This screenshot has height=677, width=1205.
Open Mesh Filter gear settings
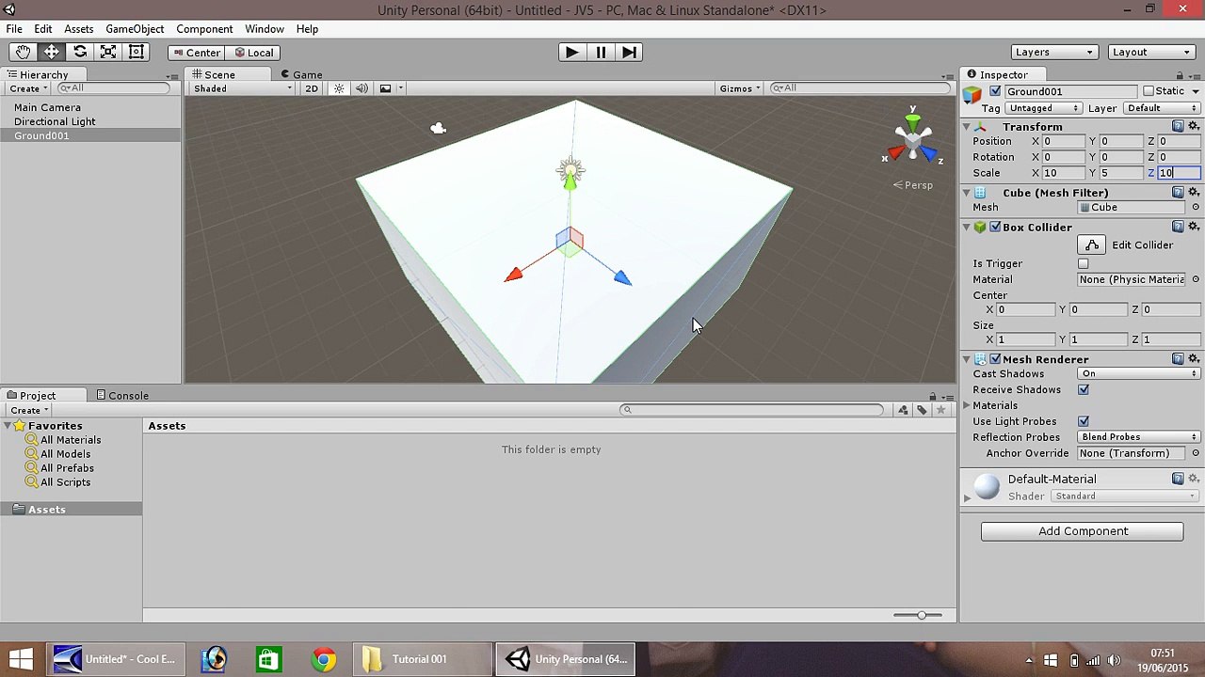click(1194, 192)
